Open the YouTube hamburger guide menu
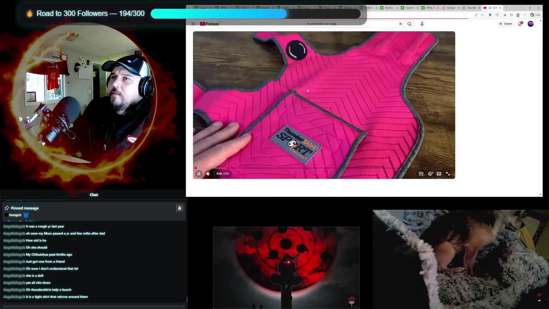Viewport: 549px width, 309px height. pyautogui.click(x=193, y=24)
